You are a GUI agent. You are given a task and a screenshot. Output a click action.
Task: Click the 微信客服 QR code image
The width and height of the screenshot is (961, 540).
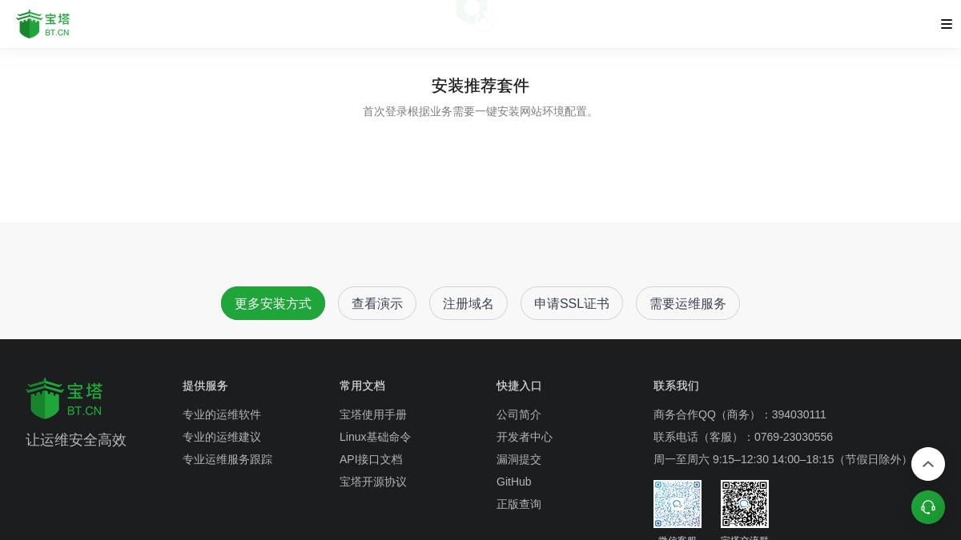pos(678,504)
